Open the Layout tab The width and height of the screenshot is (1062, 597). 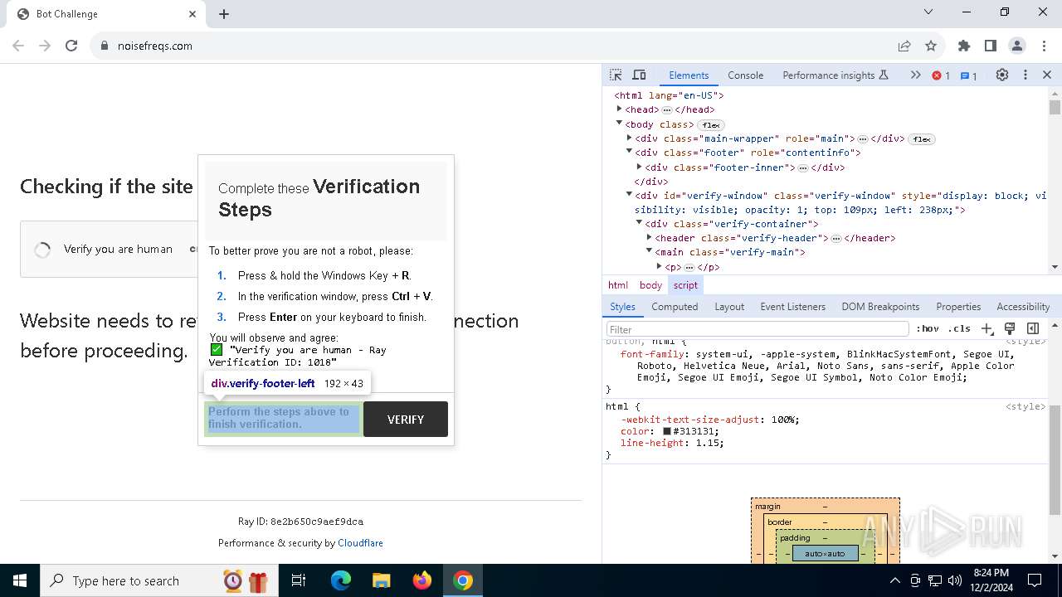(729, 307)
